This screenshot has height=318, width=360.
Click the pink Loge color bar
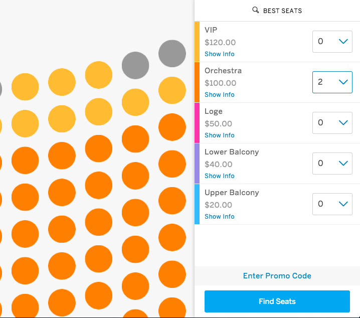pyautogui.click(x=197, y=123)
